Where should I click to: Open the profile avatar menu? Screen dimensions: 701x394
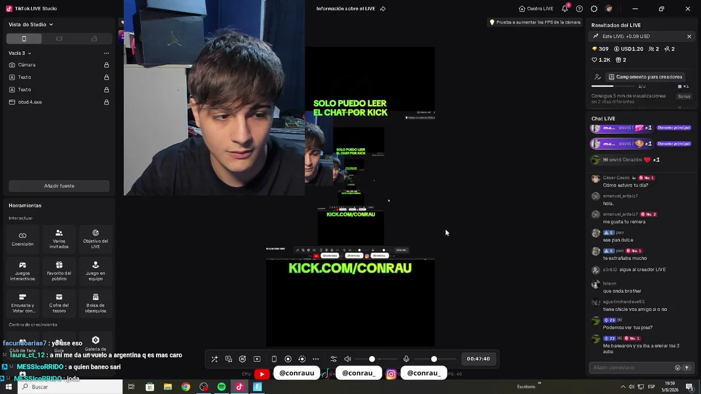(609, 9)
